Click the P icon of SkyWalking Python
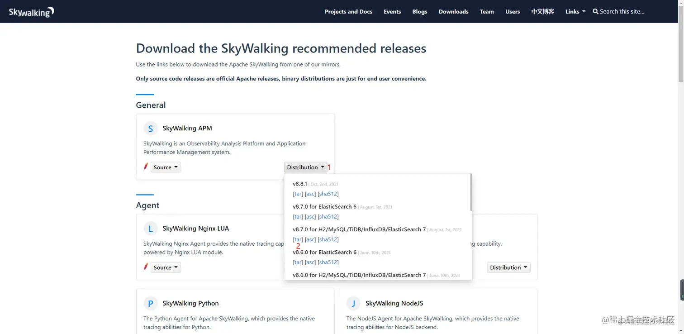Image resolution: width=684 pixels, height=334 pixels. point(151,303)
